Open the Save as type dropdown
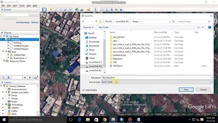The height and width of the screenshot is (123, 218). click(x=157, y=82)
